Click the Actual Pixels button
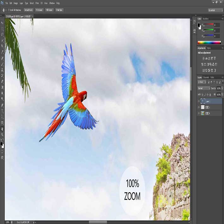Image resolution: width=224 pixels, height=224 pixels. click(x=28, y=10)
